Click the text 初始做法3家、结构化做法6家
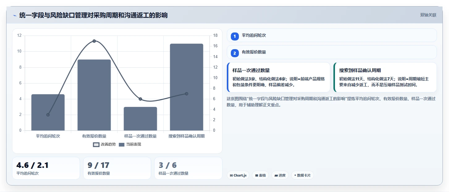The height and width of the screenshot is (192, 449). 260,79
